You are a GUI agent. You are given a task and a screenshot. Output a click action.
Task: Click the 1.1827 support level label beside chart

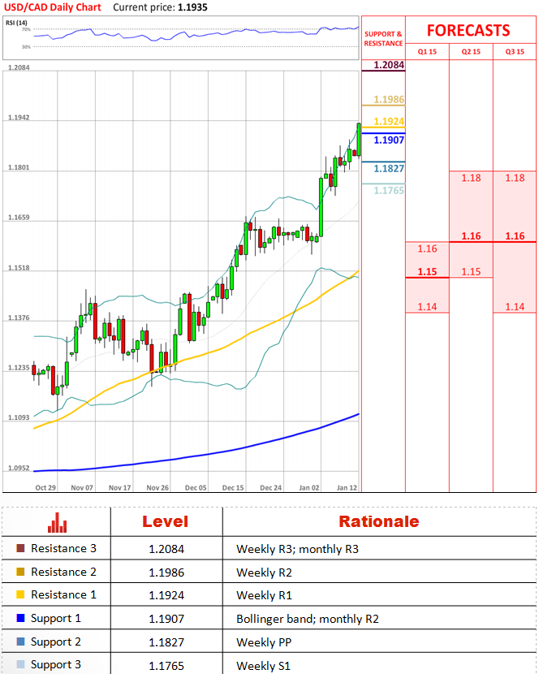(x=389, y=168)
